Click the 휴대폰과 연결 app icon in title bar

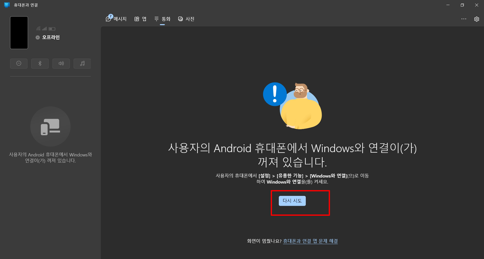point(7,5)
